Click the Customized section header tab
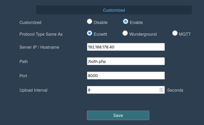This screenshot has width=204, height=125. point(114,10)
